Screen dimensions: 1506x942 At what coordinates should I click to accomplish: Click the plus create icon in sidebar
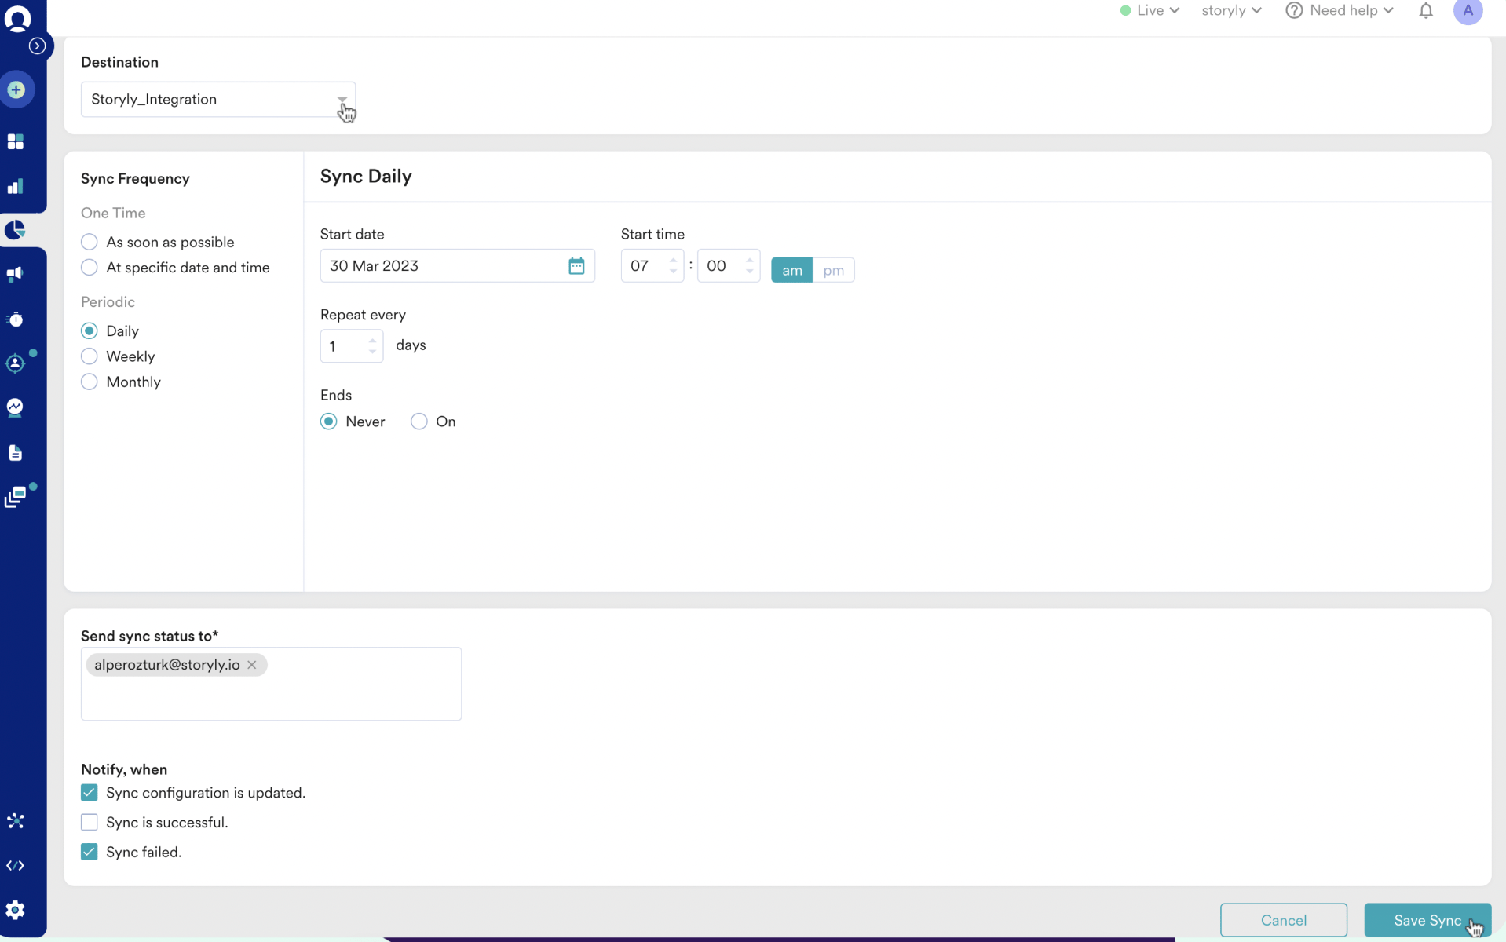pos(16,89)
